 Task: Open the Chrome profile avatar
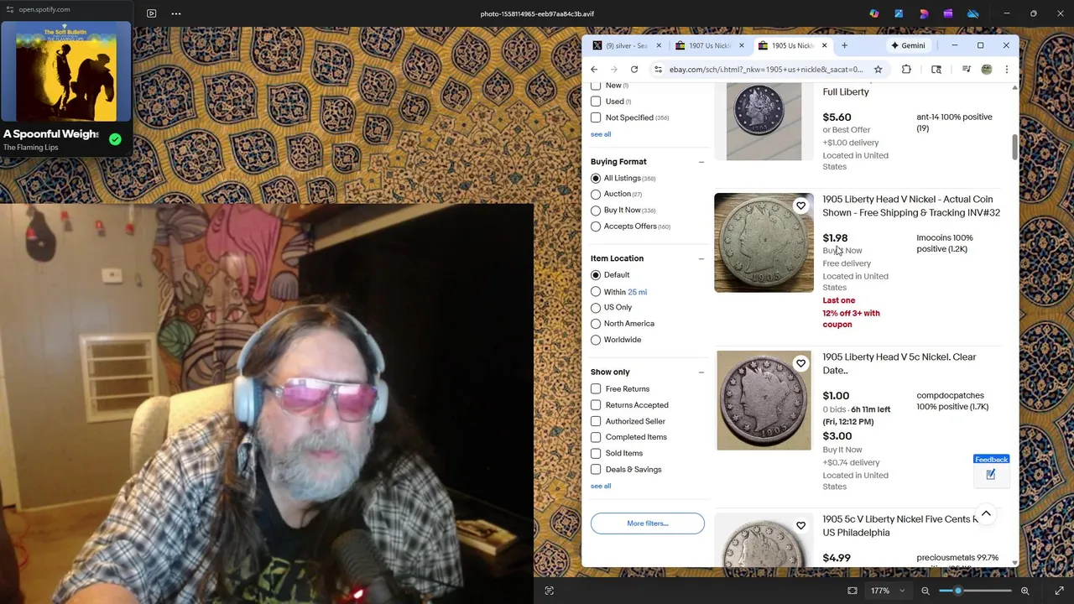(987, 70)
